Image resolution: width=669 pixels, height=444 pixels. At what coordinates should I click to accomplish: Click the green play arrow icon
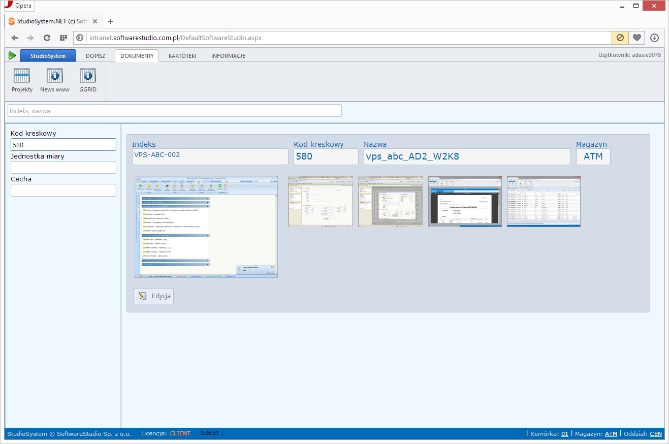tap(12, 55)
